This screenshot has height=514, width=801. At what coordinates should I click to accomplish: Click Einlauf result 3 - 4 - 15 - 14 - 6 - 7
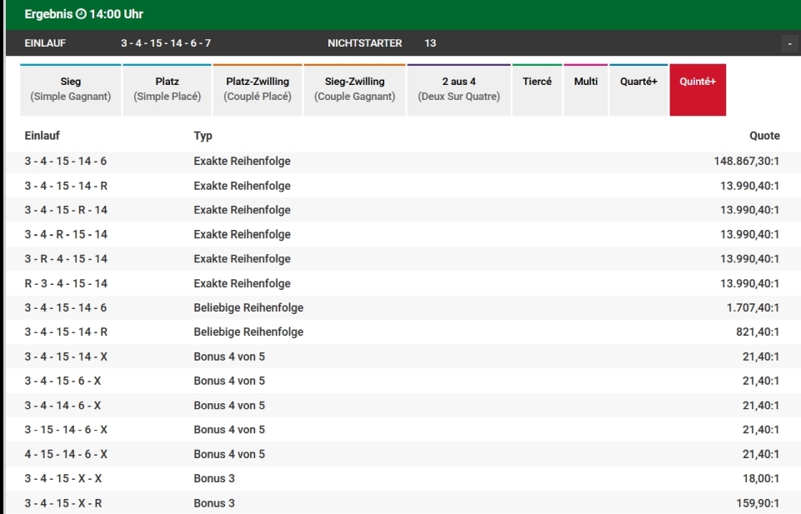click(166, 43)
